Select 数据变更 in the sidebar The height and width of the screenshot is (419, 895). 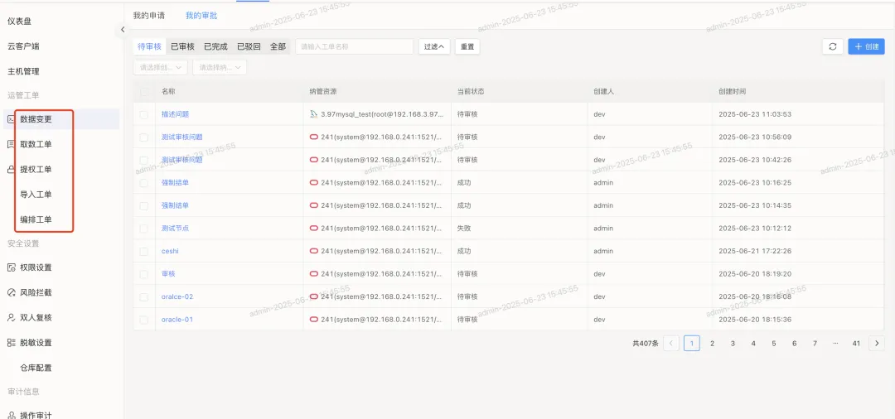tap(36, 119)
